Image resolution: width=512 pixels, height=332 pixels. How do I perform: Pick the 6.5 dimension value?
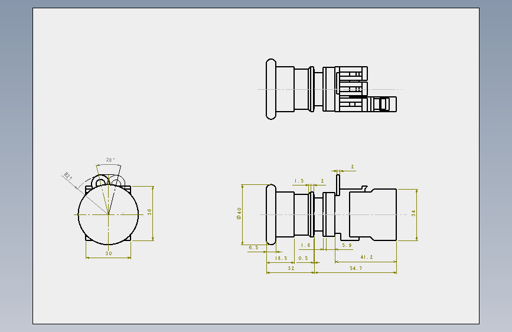click(253, 248)
